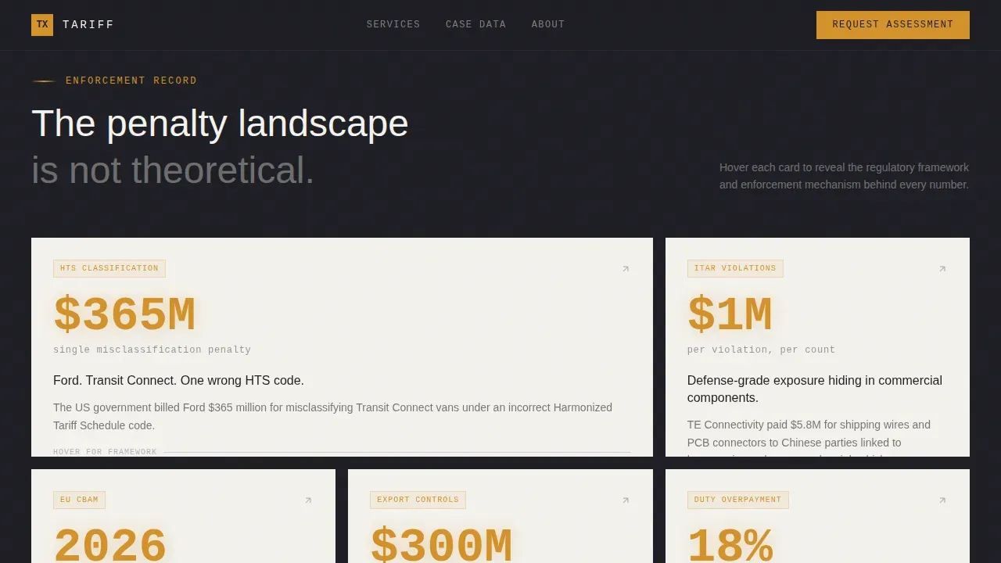
Task: Click 'single misclassification penalty' caption
Action: pos(152,350)
